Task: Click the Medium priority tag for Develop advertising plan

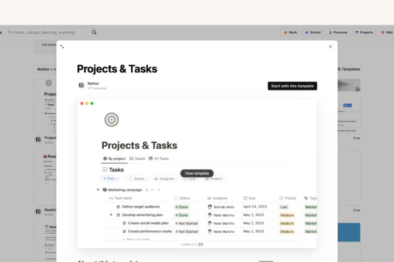Action: click(x=287, y=215)
